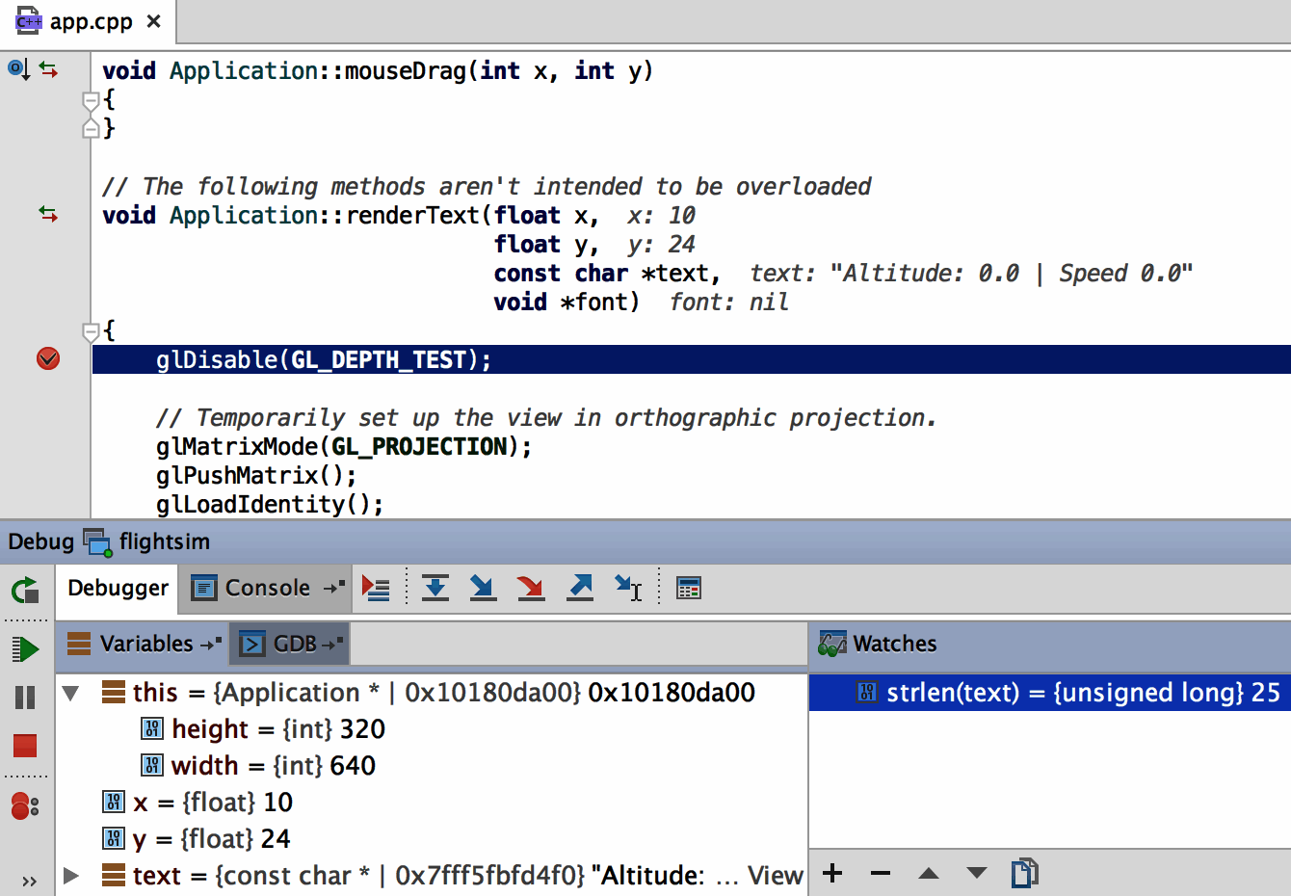The height and width of the screenshot is (896, 1291).
Task: Stop the debug session
Action: pyautogui.click(x=26, y=745)
